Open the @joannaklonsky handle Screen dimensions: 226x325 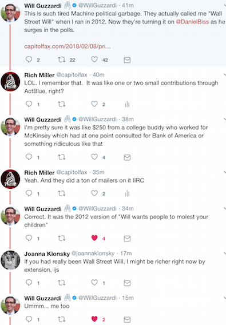93,253
